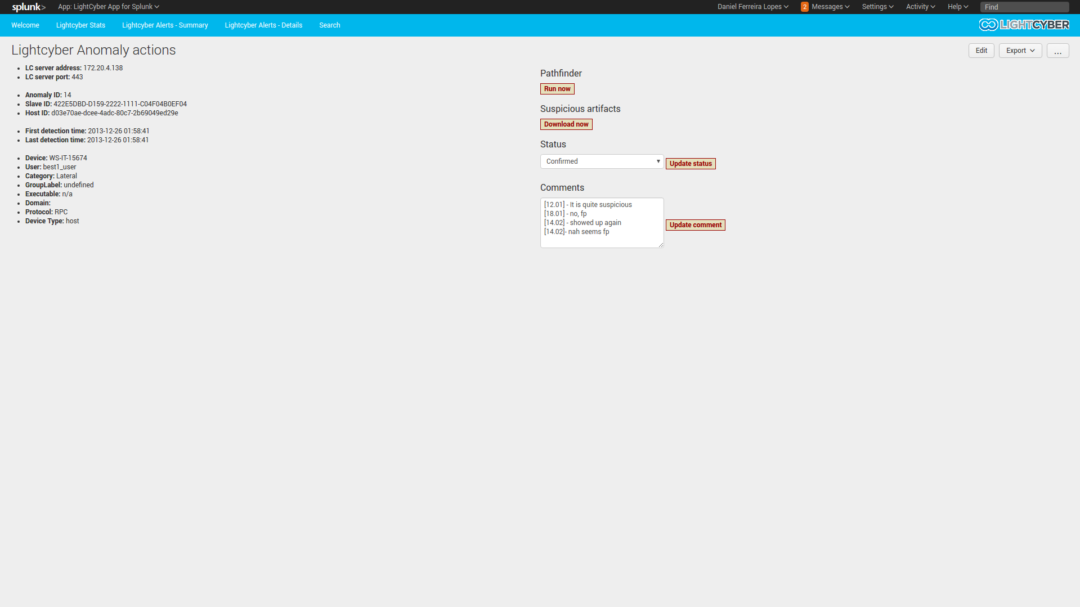Viewport: 1080px width, 607px height.
Task: Click the GroupLabel undefined entry
Action: [60, 185]
